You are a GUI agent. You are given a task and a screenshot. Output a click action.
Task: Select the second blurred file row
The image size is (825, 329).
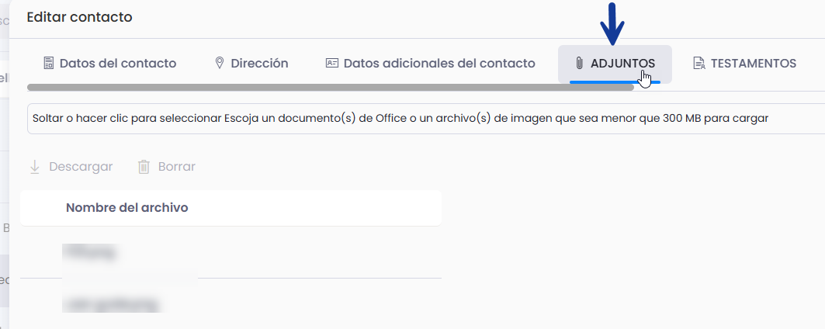click(231, 303)
